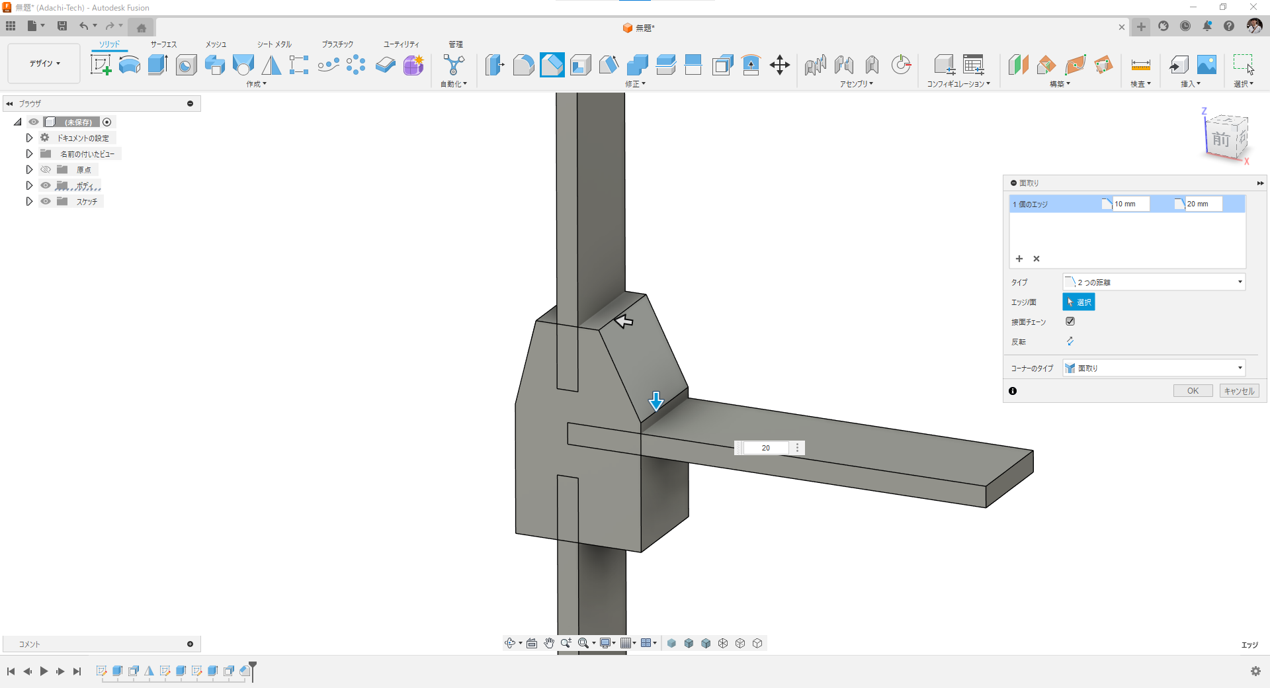Open the Measure tool under 検査
This screenshot has width=1270, height=688.
[1140, 65]
